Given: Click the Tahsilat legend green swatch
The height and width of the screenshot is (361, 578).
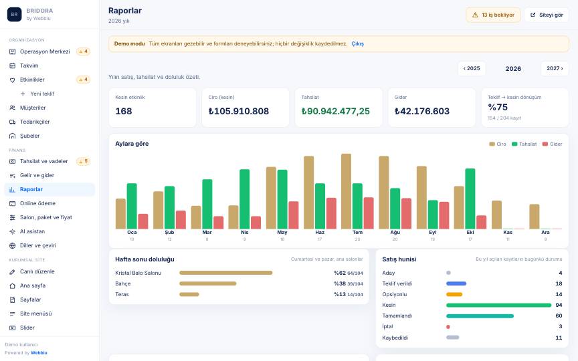Looking at the screenshot, I should 514,144.
